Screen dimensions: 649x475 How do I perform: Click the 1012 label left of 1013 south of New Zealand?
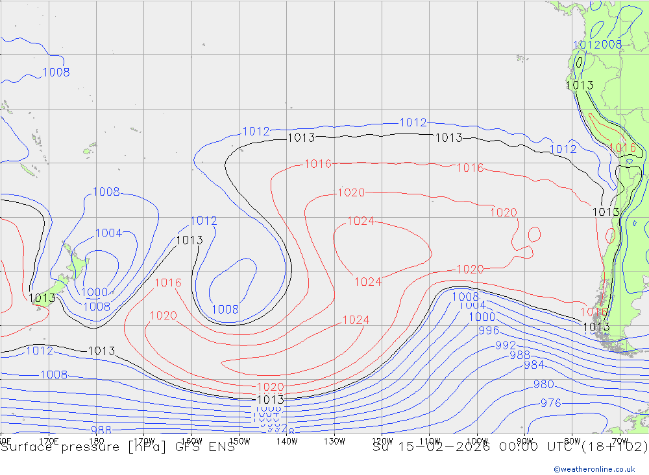[40, 351]
